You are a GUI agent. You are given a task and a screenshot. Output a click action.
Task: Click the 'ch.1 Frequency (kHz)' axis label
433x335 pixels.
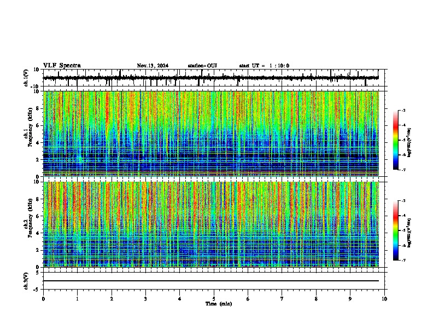pos(28,127)
